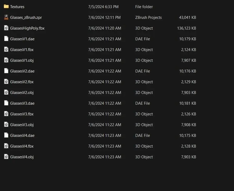
Task: Click the Textures folder icon
Action: tap(6, 7)
